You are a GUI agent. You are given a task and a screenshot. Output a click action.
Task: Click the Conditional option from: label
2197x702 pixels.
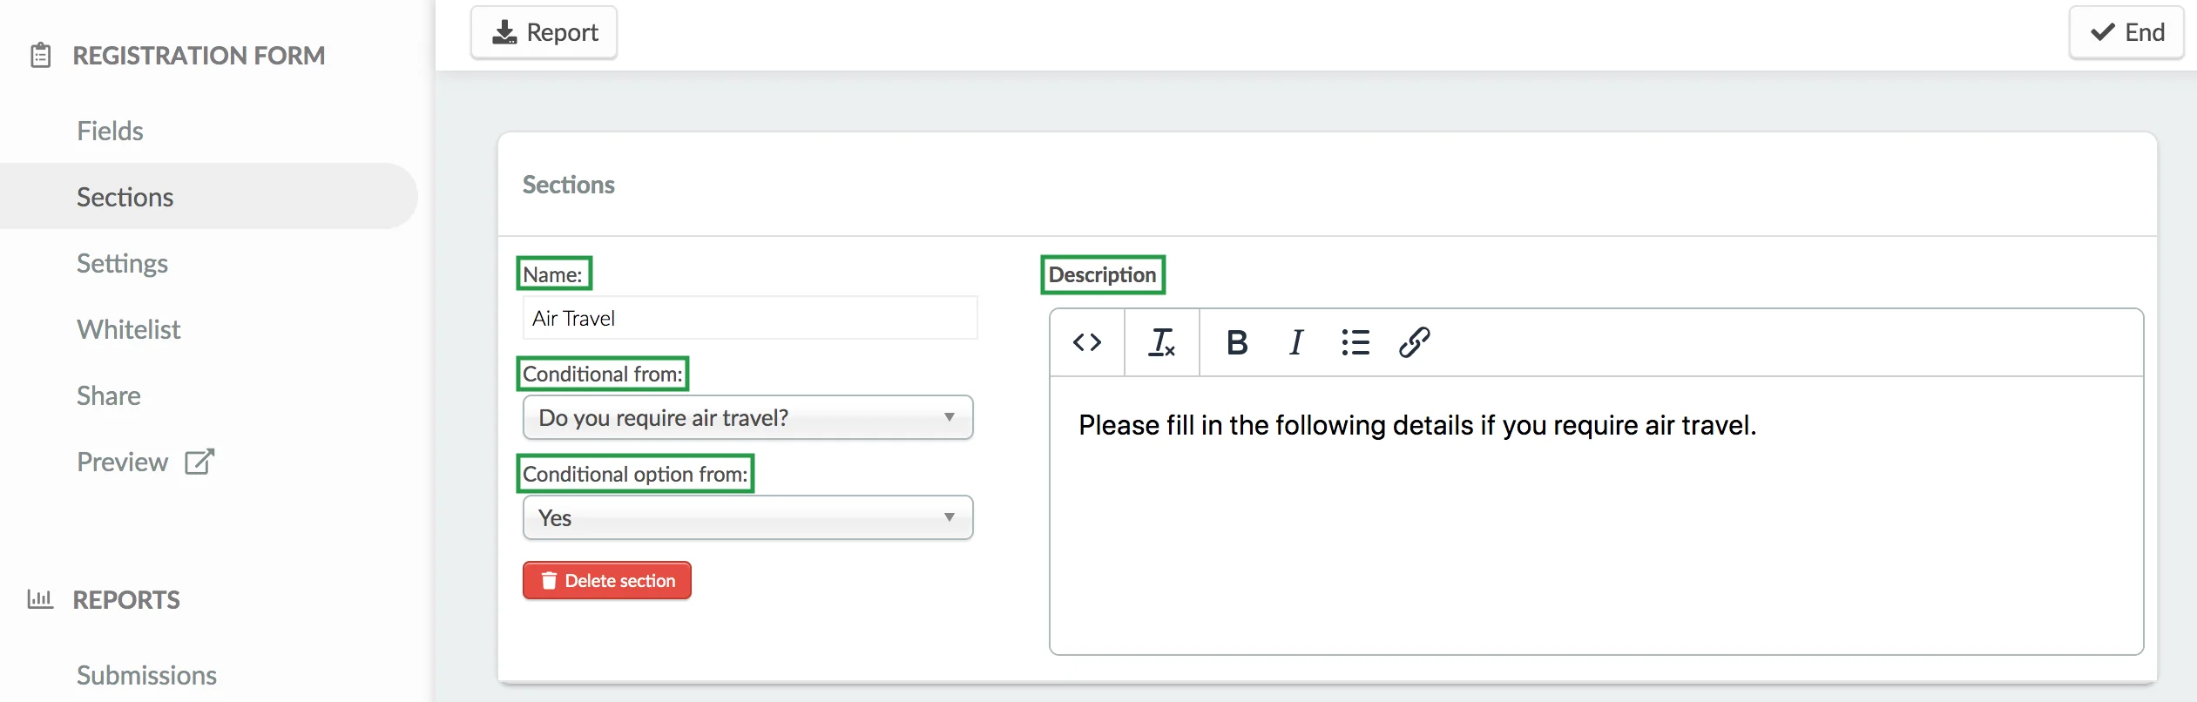tap(635, 474)
